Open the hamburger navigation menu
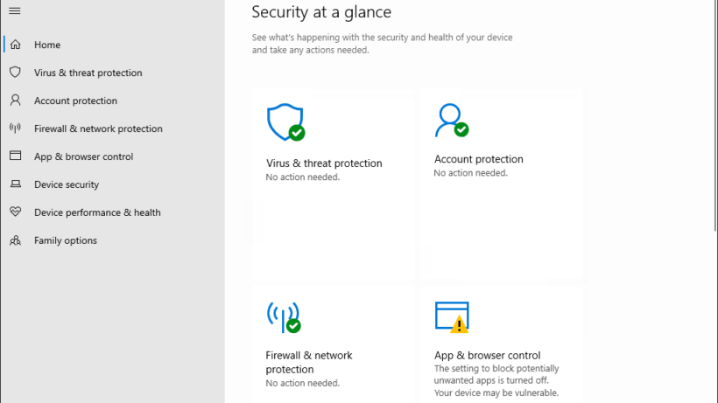This screenshot has width=718, height=403. (15, 10)
